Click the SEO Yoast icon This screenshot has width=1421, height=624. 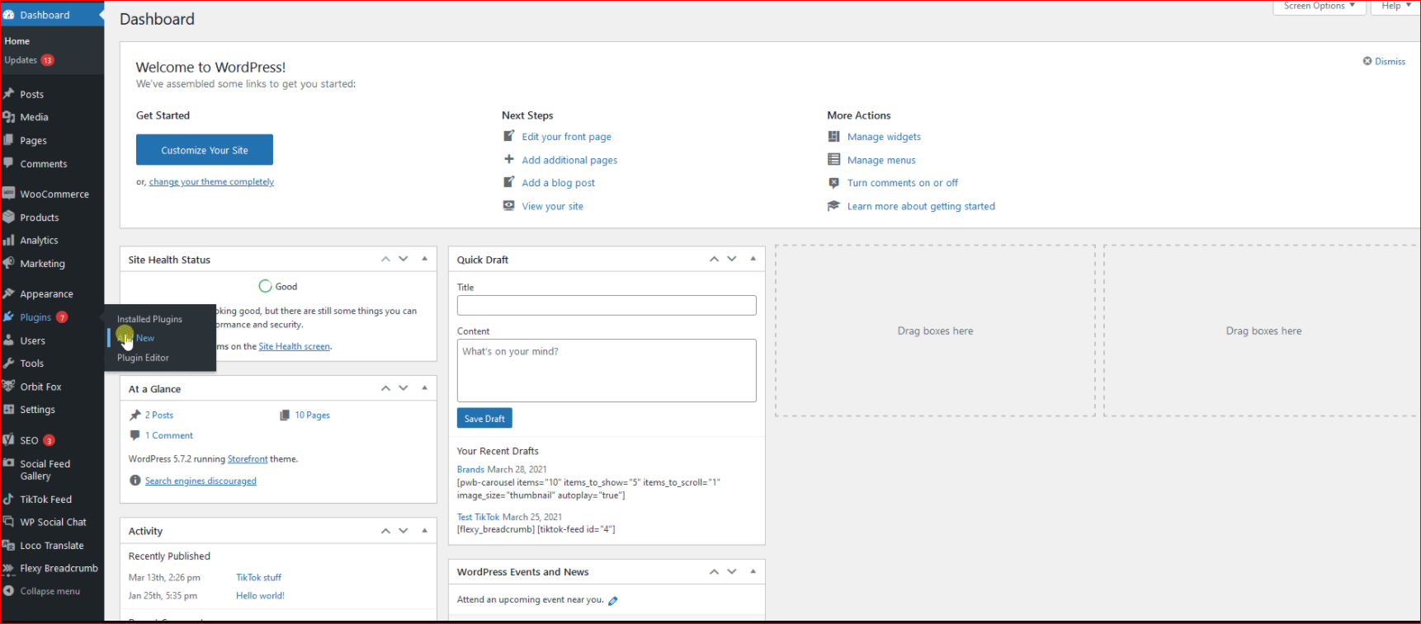9,439
